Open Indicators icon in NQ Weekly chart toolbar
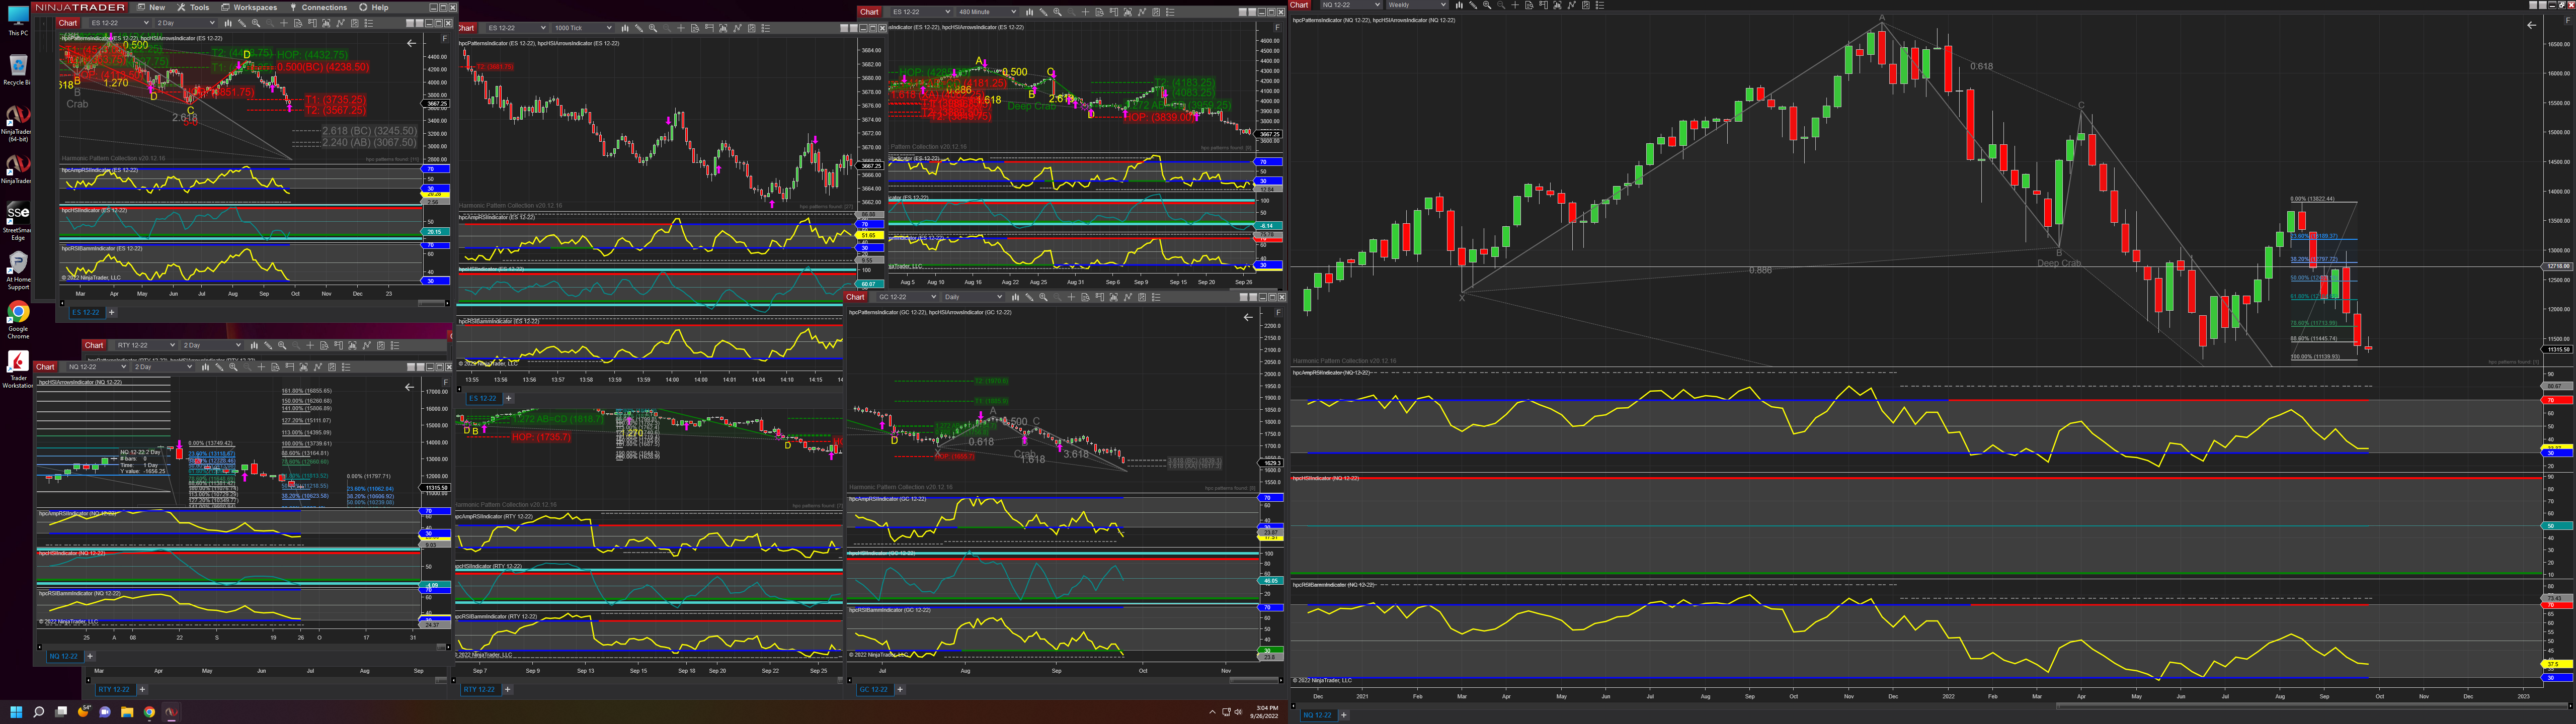Image resolution: width=2576 pixels, height=724 pixels. [1557, 5]
